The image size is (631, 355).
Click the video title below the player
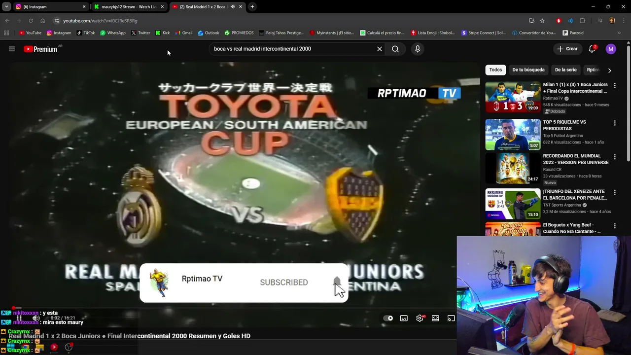click(130, 336)
